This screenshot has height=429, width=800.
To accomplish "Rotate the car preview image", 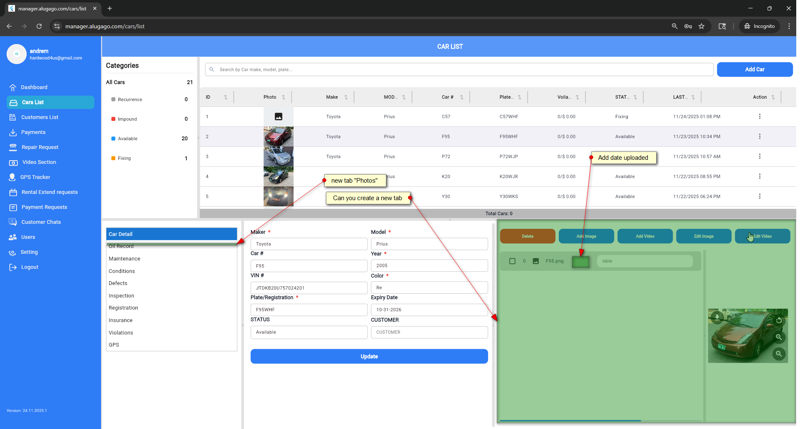I will pos(779,320).
